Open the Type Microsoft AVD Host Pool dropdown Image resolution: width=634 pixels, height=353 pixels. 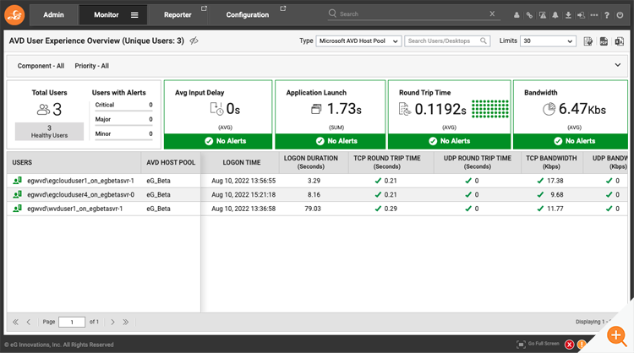(x=358, y=41)
